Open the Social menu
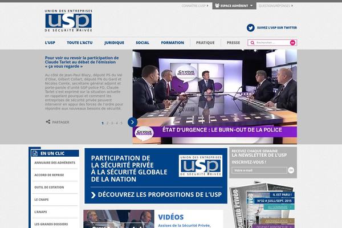Viewport: 342px width, 228px height. pyautogui.click(x=142, y=43)
